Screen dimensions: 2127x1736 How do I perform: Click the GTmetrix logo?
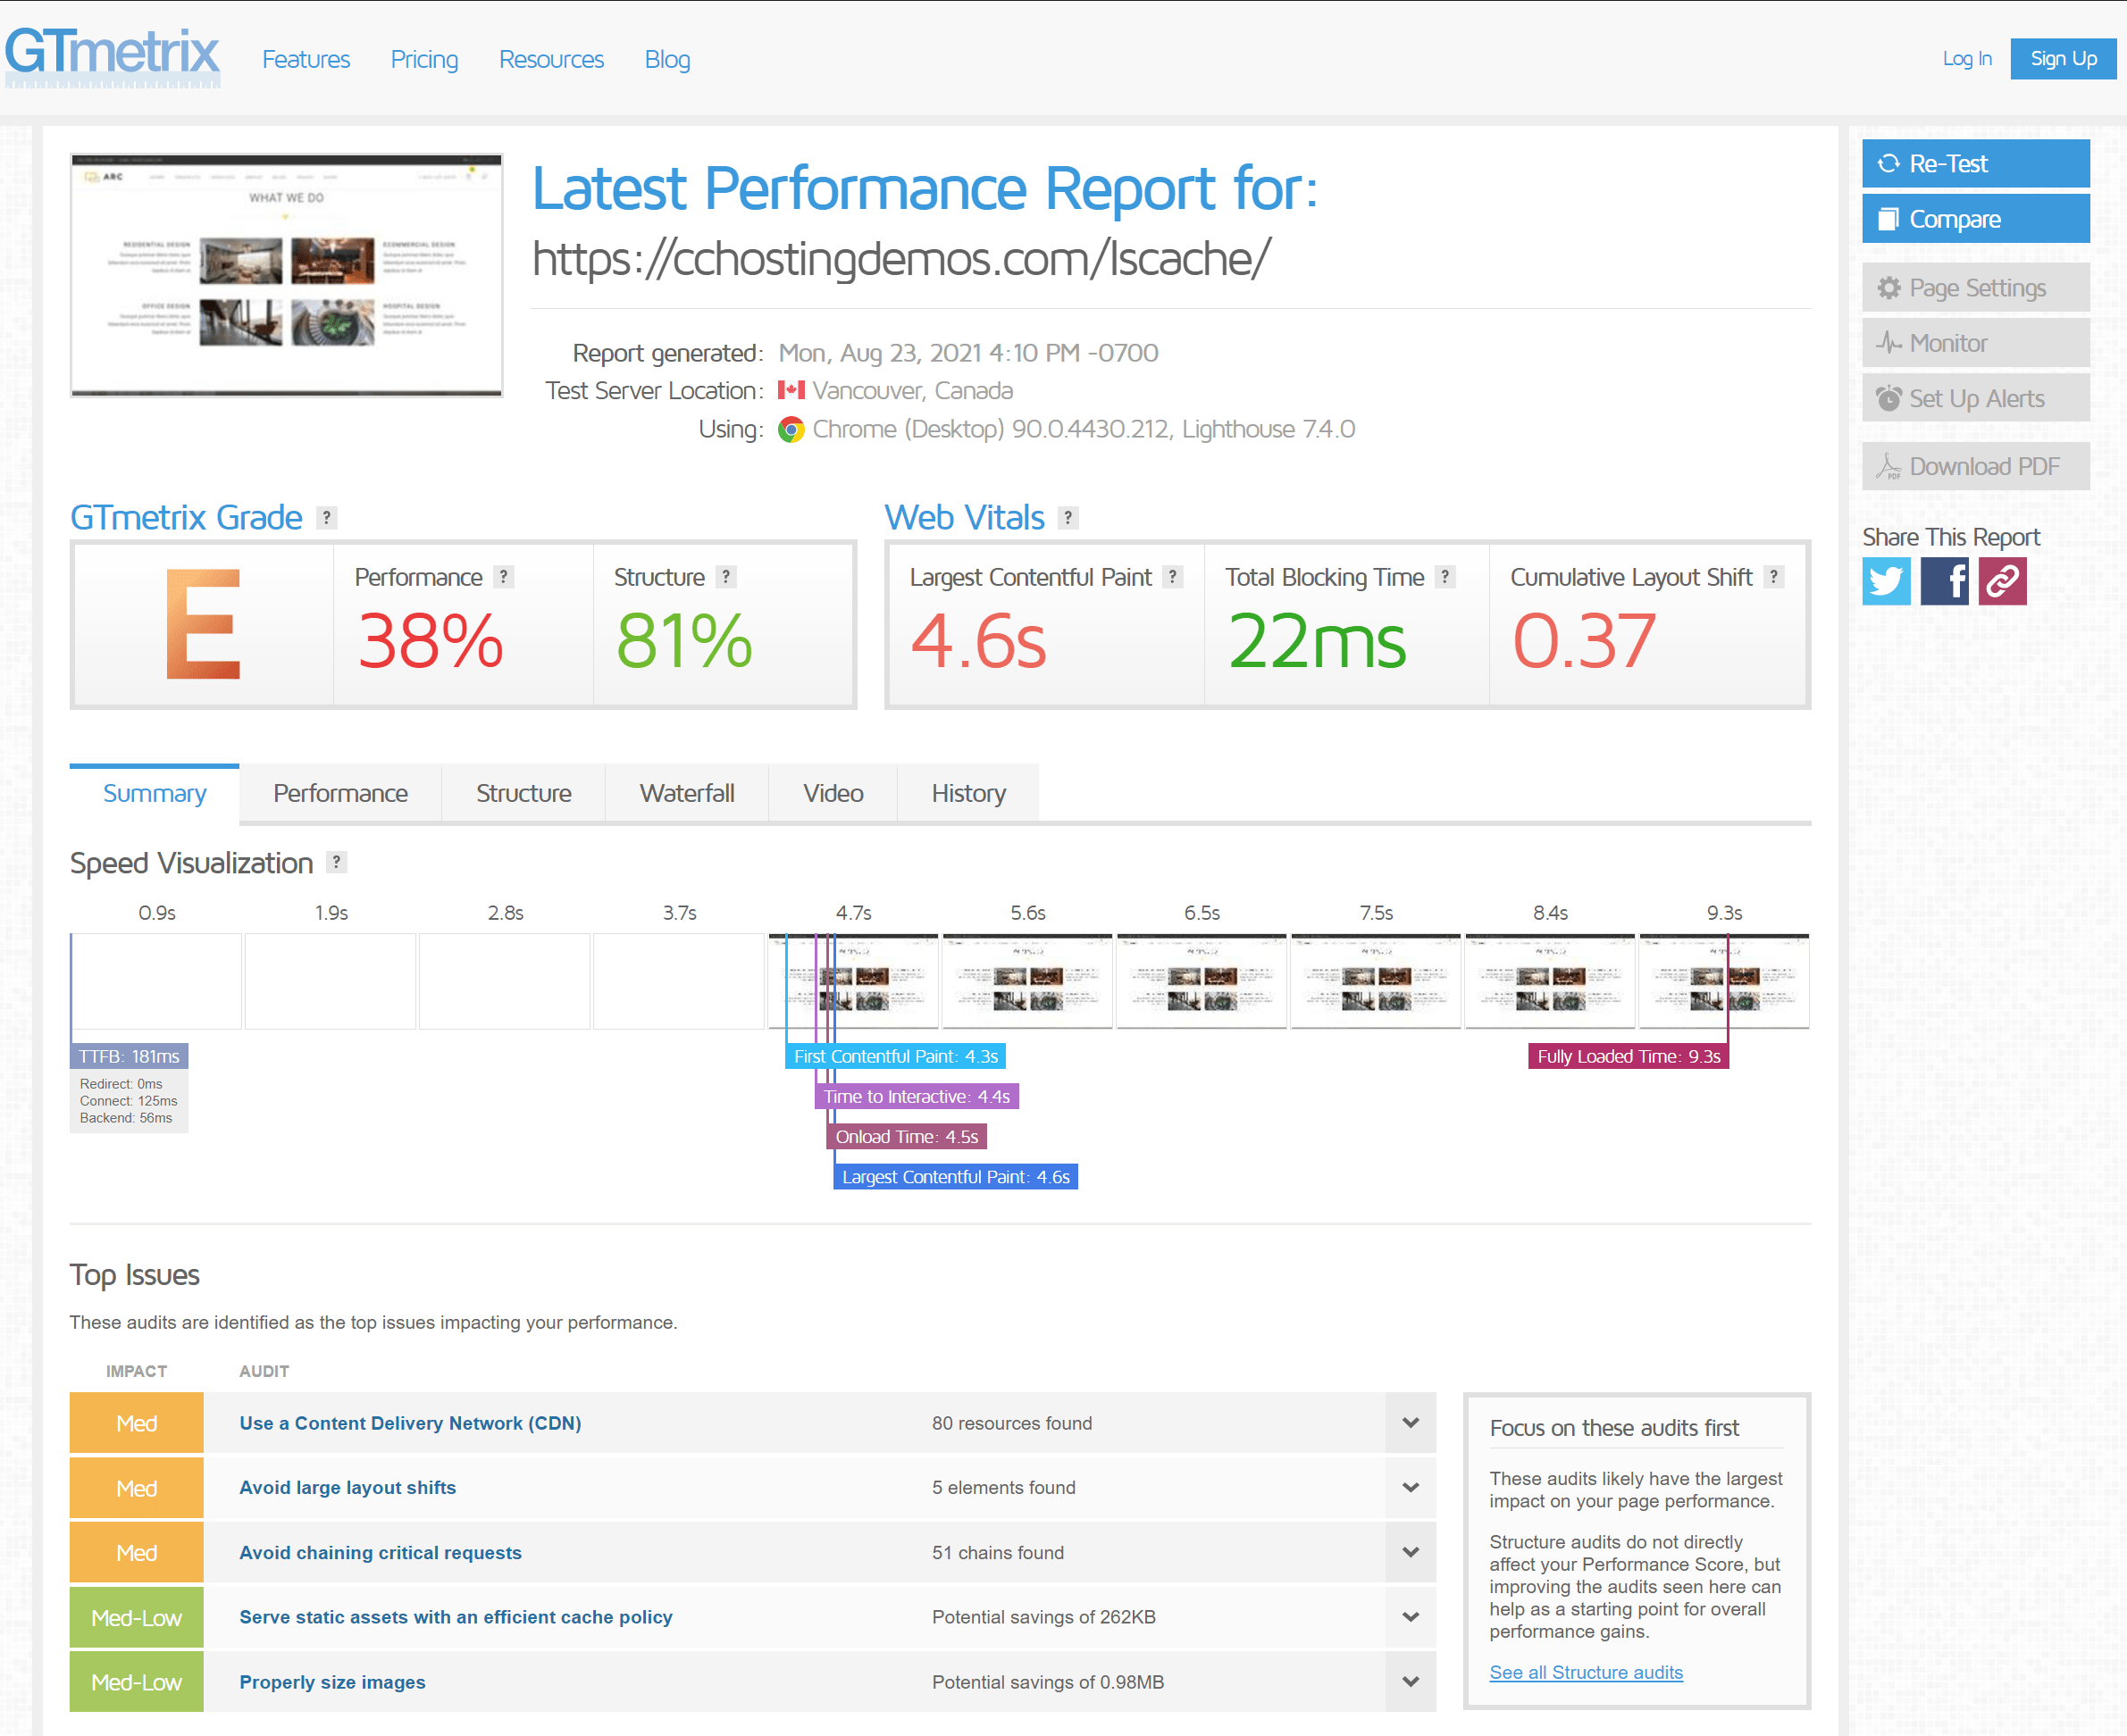click(x=112, y=55)
